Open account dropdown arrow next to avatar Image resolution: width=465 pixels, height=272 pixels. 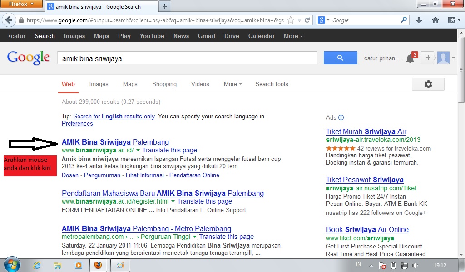coord(454,58)
